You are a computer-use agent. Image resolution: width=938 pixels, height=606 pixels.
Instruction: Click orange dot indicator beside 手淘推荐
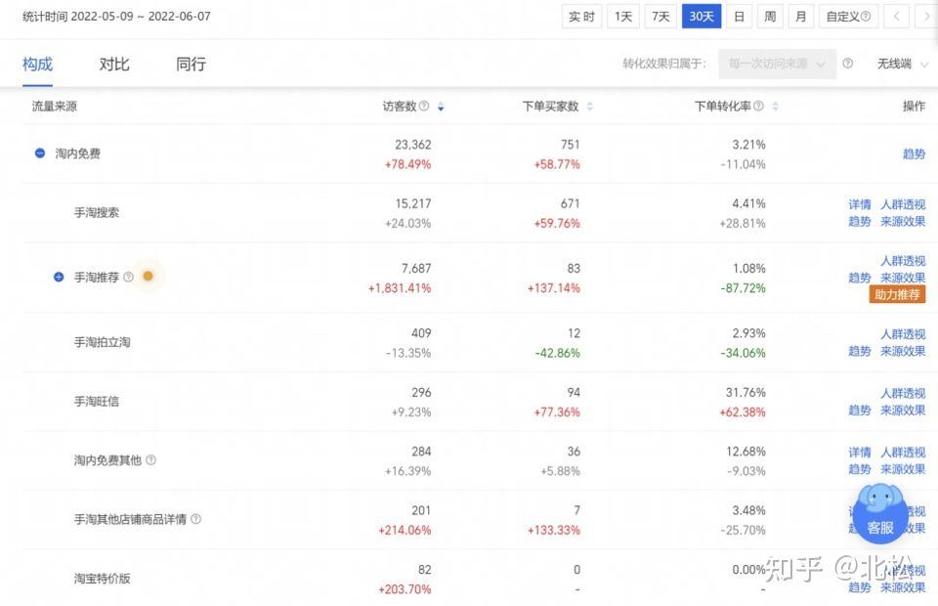148,276
